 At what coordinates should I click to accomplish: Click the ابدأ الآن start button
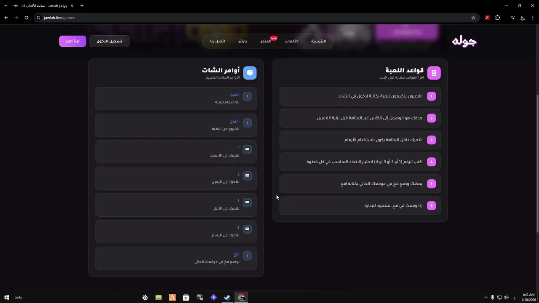(72, 41)
